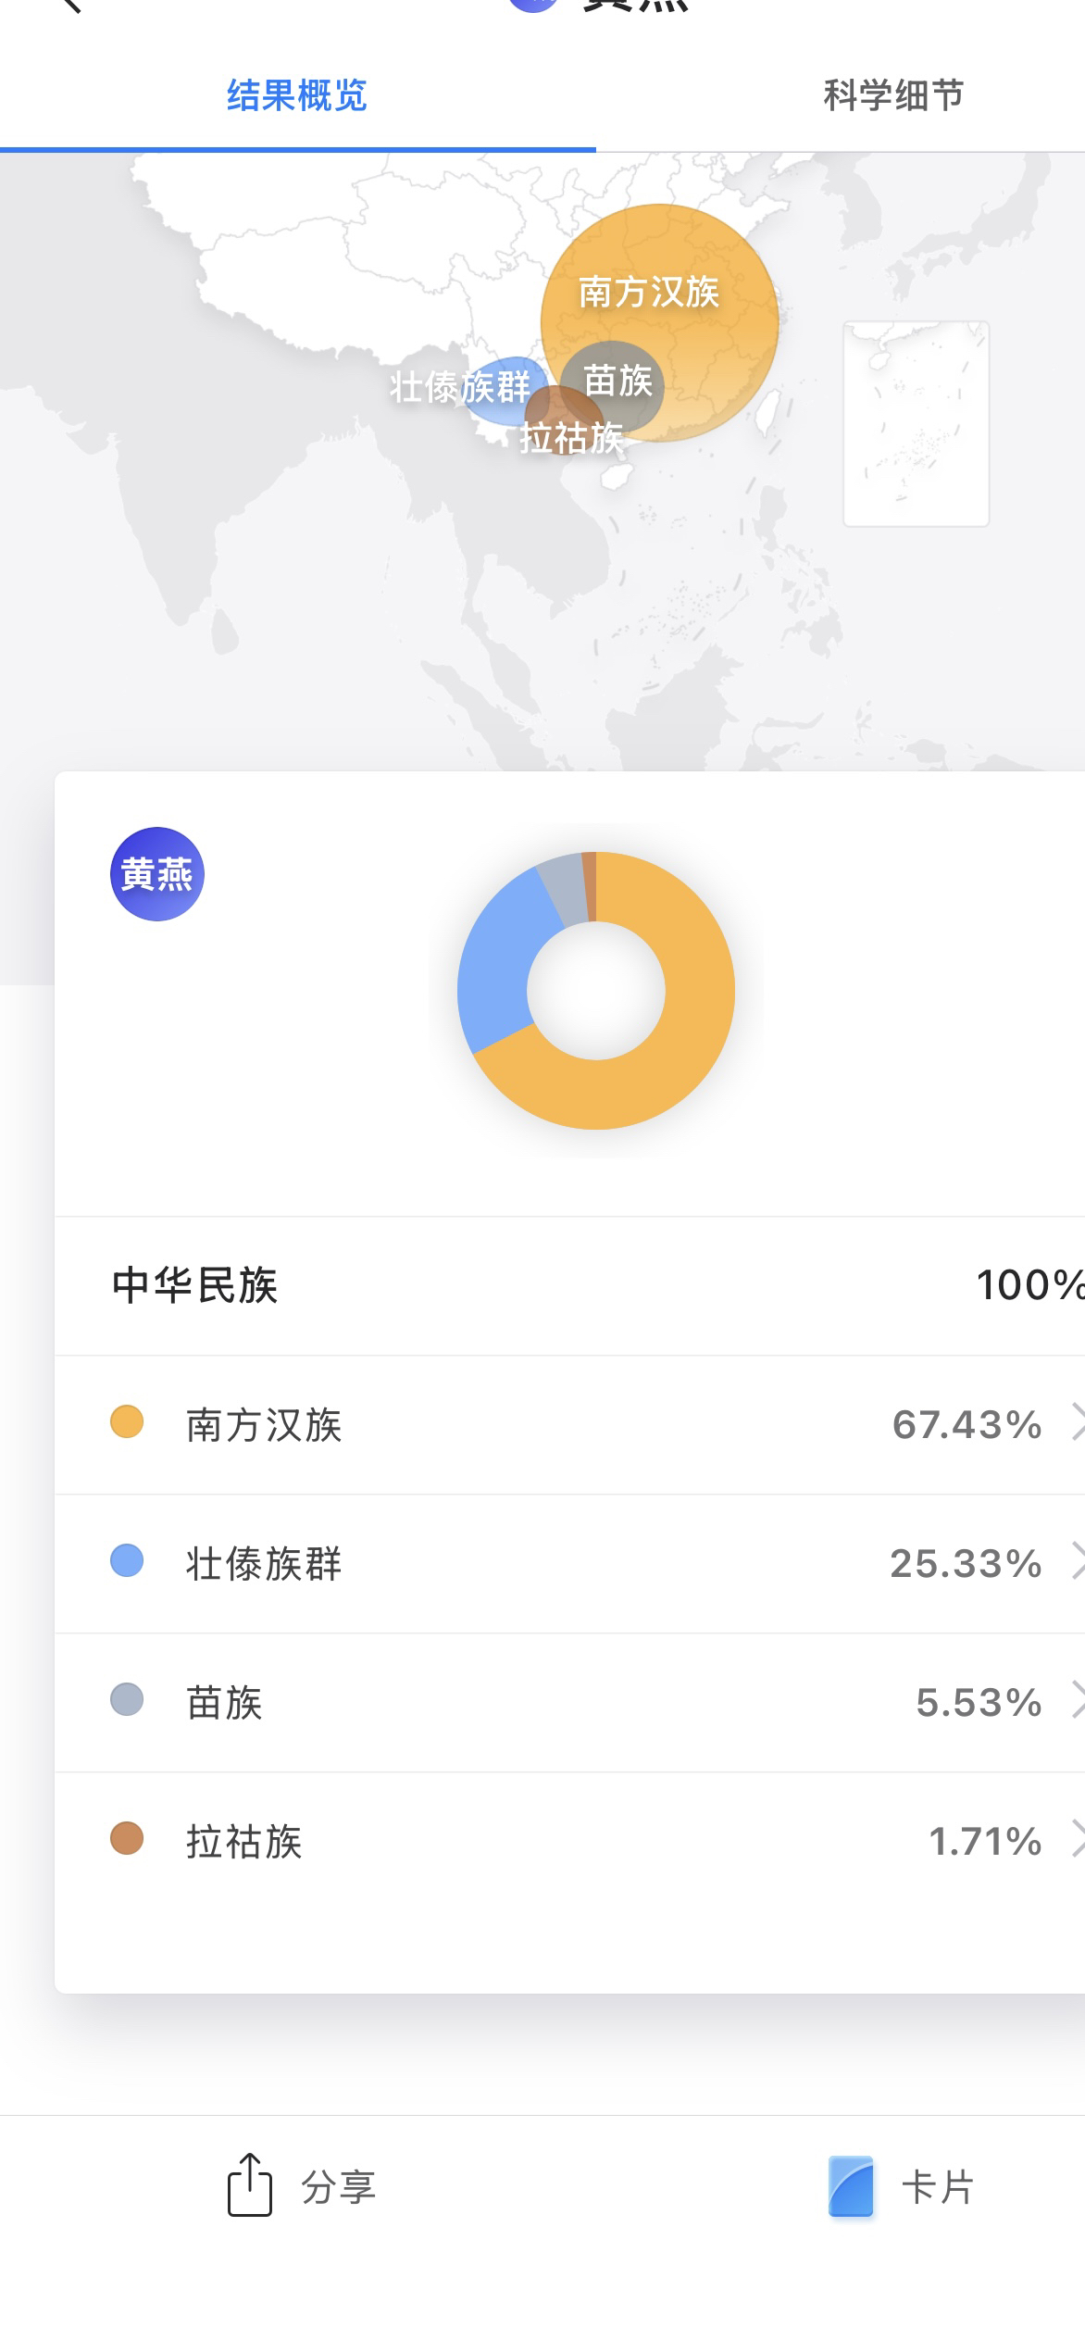1085x2352 pixels.
Task: Click the brown 拉祜族 legend dot
Action: pos(127,1839)
